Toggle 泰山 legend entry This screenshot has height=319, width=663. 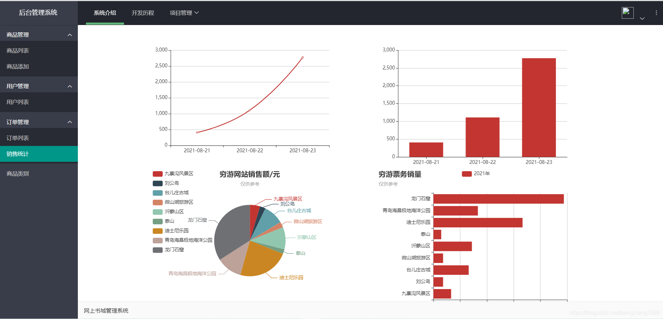click(x=163, y=221)
